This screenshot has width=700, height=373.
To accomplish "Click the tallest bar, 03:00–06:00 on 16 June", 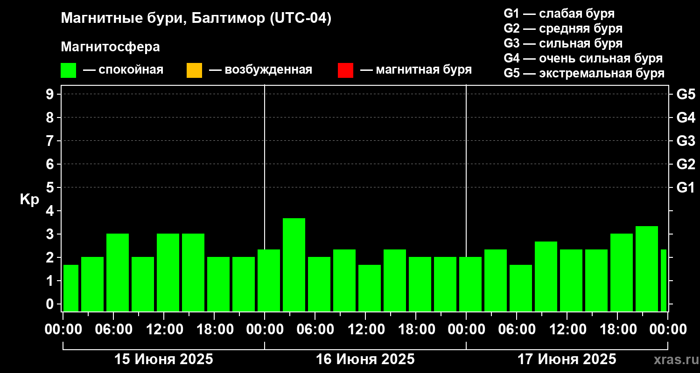I will point(294,265).
